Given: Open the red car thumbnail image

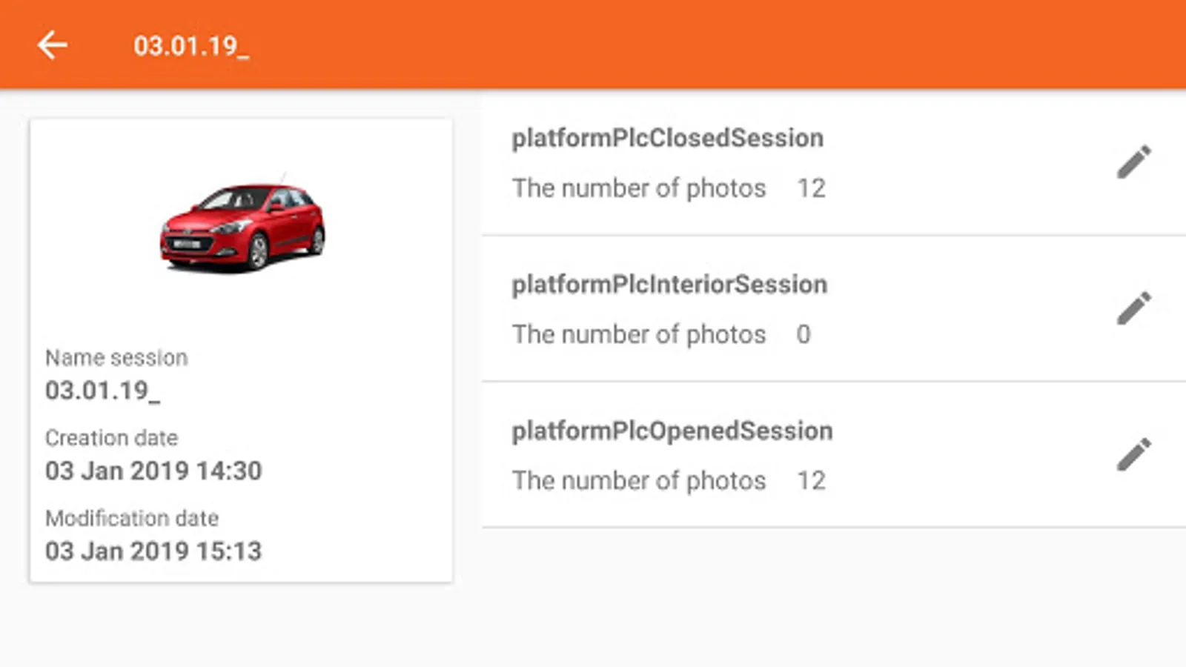Looking at the screenshot, I should coord(242,226).
